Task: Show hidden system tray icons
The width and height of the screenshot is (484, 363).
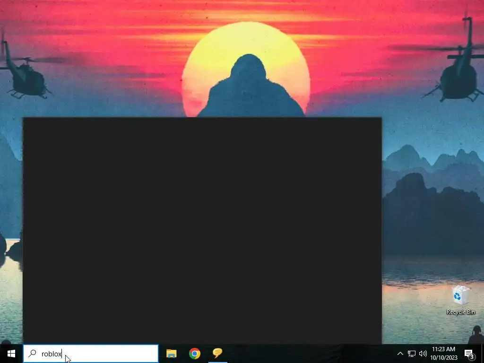Action: [x=400, y=354]
